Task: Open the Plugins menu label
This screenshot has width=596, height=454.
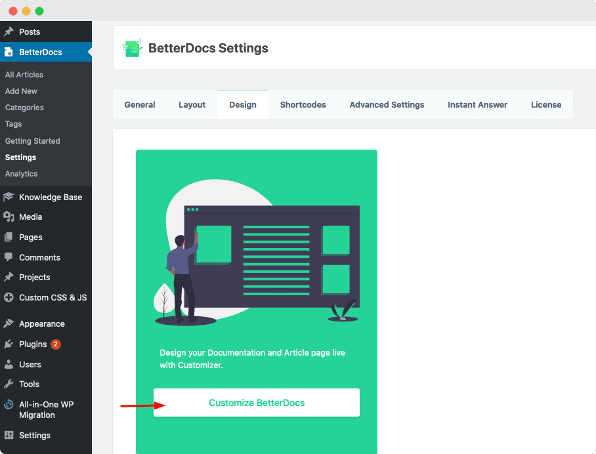Action: click(33, 344)
